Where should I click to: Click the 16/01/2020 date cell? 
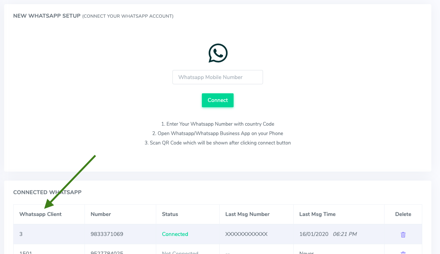(x=314, y=234)
